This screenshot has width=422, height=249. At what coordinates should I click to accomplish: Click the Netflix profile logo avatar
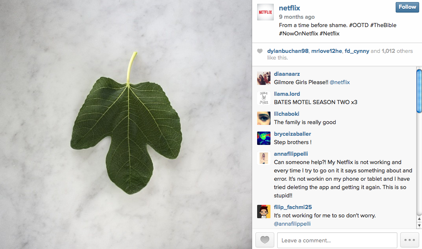pyautogui.click(x=265, y=12)
